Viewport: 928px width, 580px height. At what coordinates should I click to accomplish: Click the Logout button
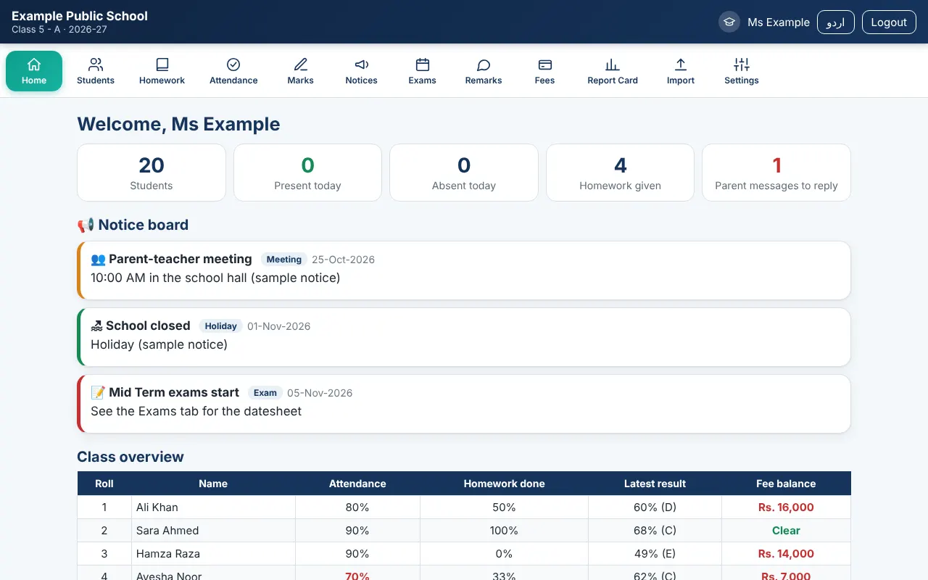[x=889, y=22]
